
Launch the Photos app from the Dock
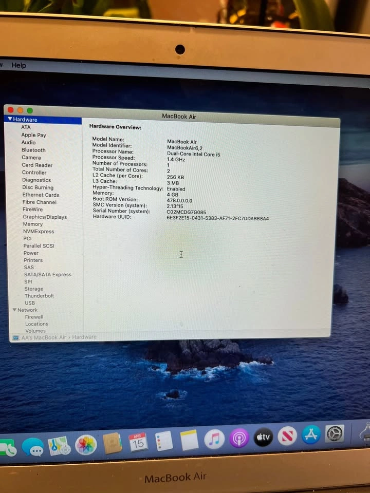point(86,445)
